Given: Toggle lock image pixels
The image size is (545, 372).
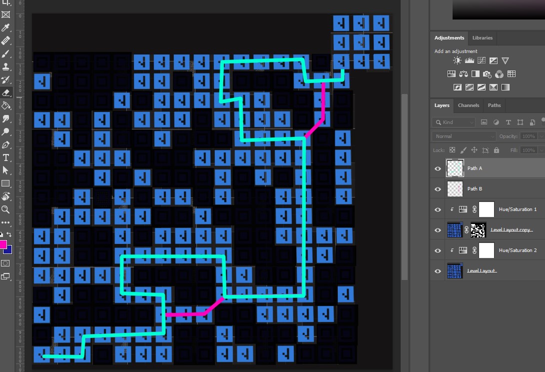Looking at the screenshot, I should (463, 150).
